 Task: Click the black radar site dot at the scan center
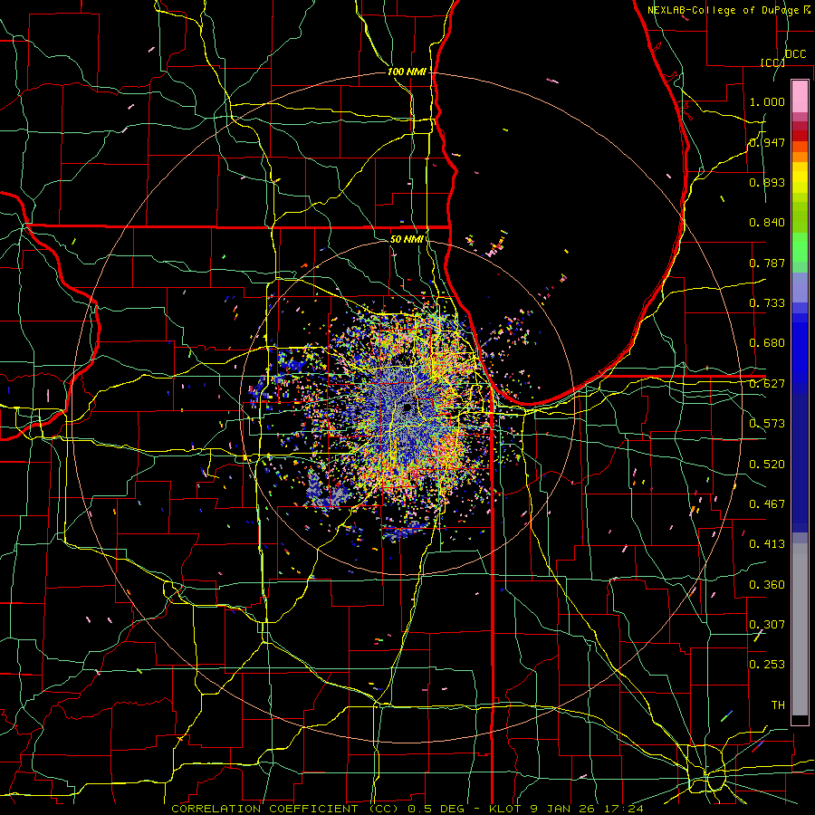coord(407,407)
